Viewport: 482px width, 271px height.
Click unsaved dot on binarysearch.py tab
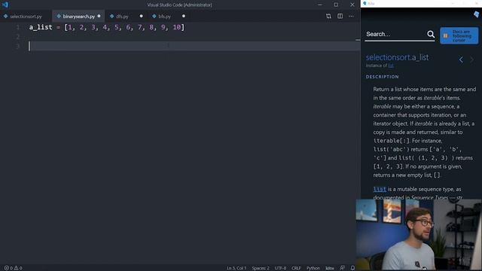click(x=99, y=16)
